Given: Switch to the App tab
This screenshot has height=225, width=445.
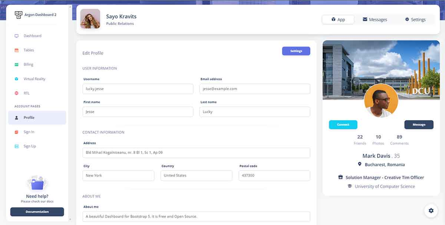Looking at the screenshot, I should [x=338, y=20].
